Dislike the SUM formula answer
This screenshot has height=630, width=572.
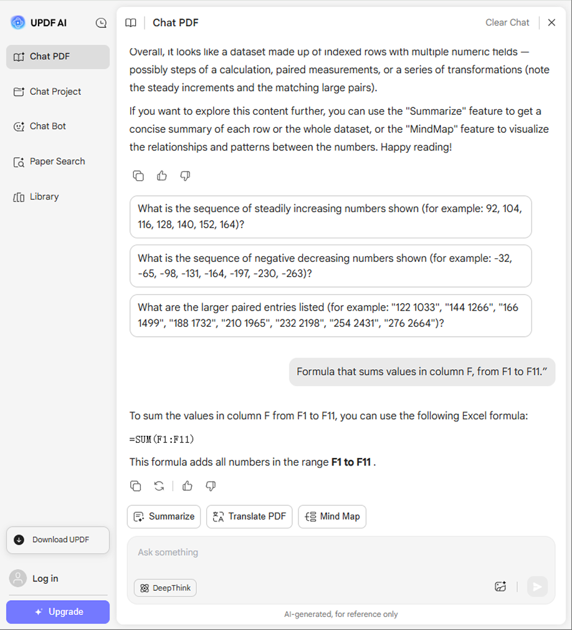click(211, 486)
